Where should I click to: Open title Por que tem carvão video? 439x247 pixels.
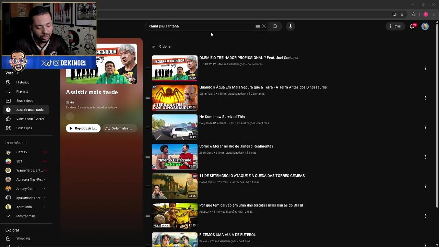(x=251, y=205)
